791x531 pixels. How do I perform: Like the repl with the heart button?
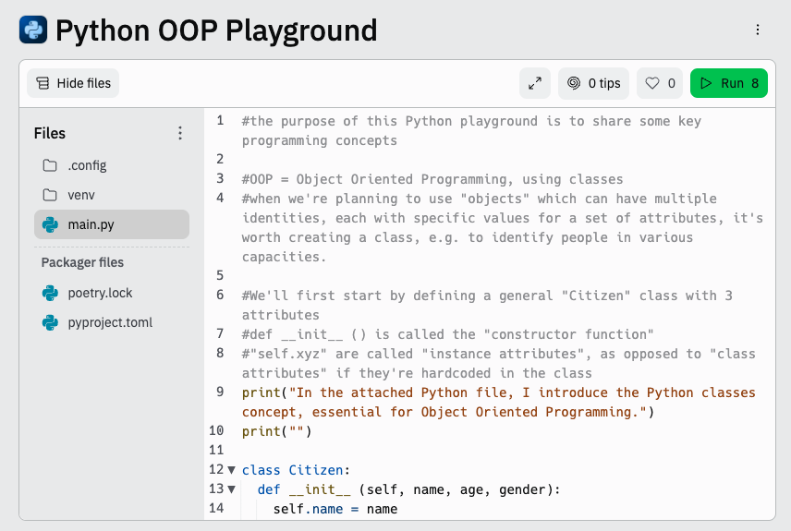coord(660,83)
